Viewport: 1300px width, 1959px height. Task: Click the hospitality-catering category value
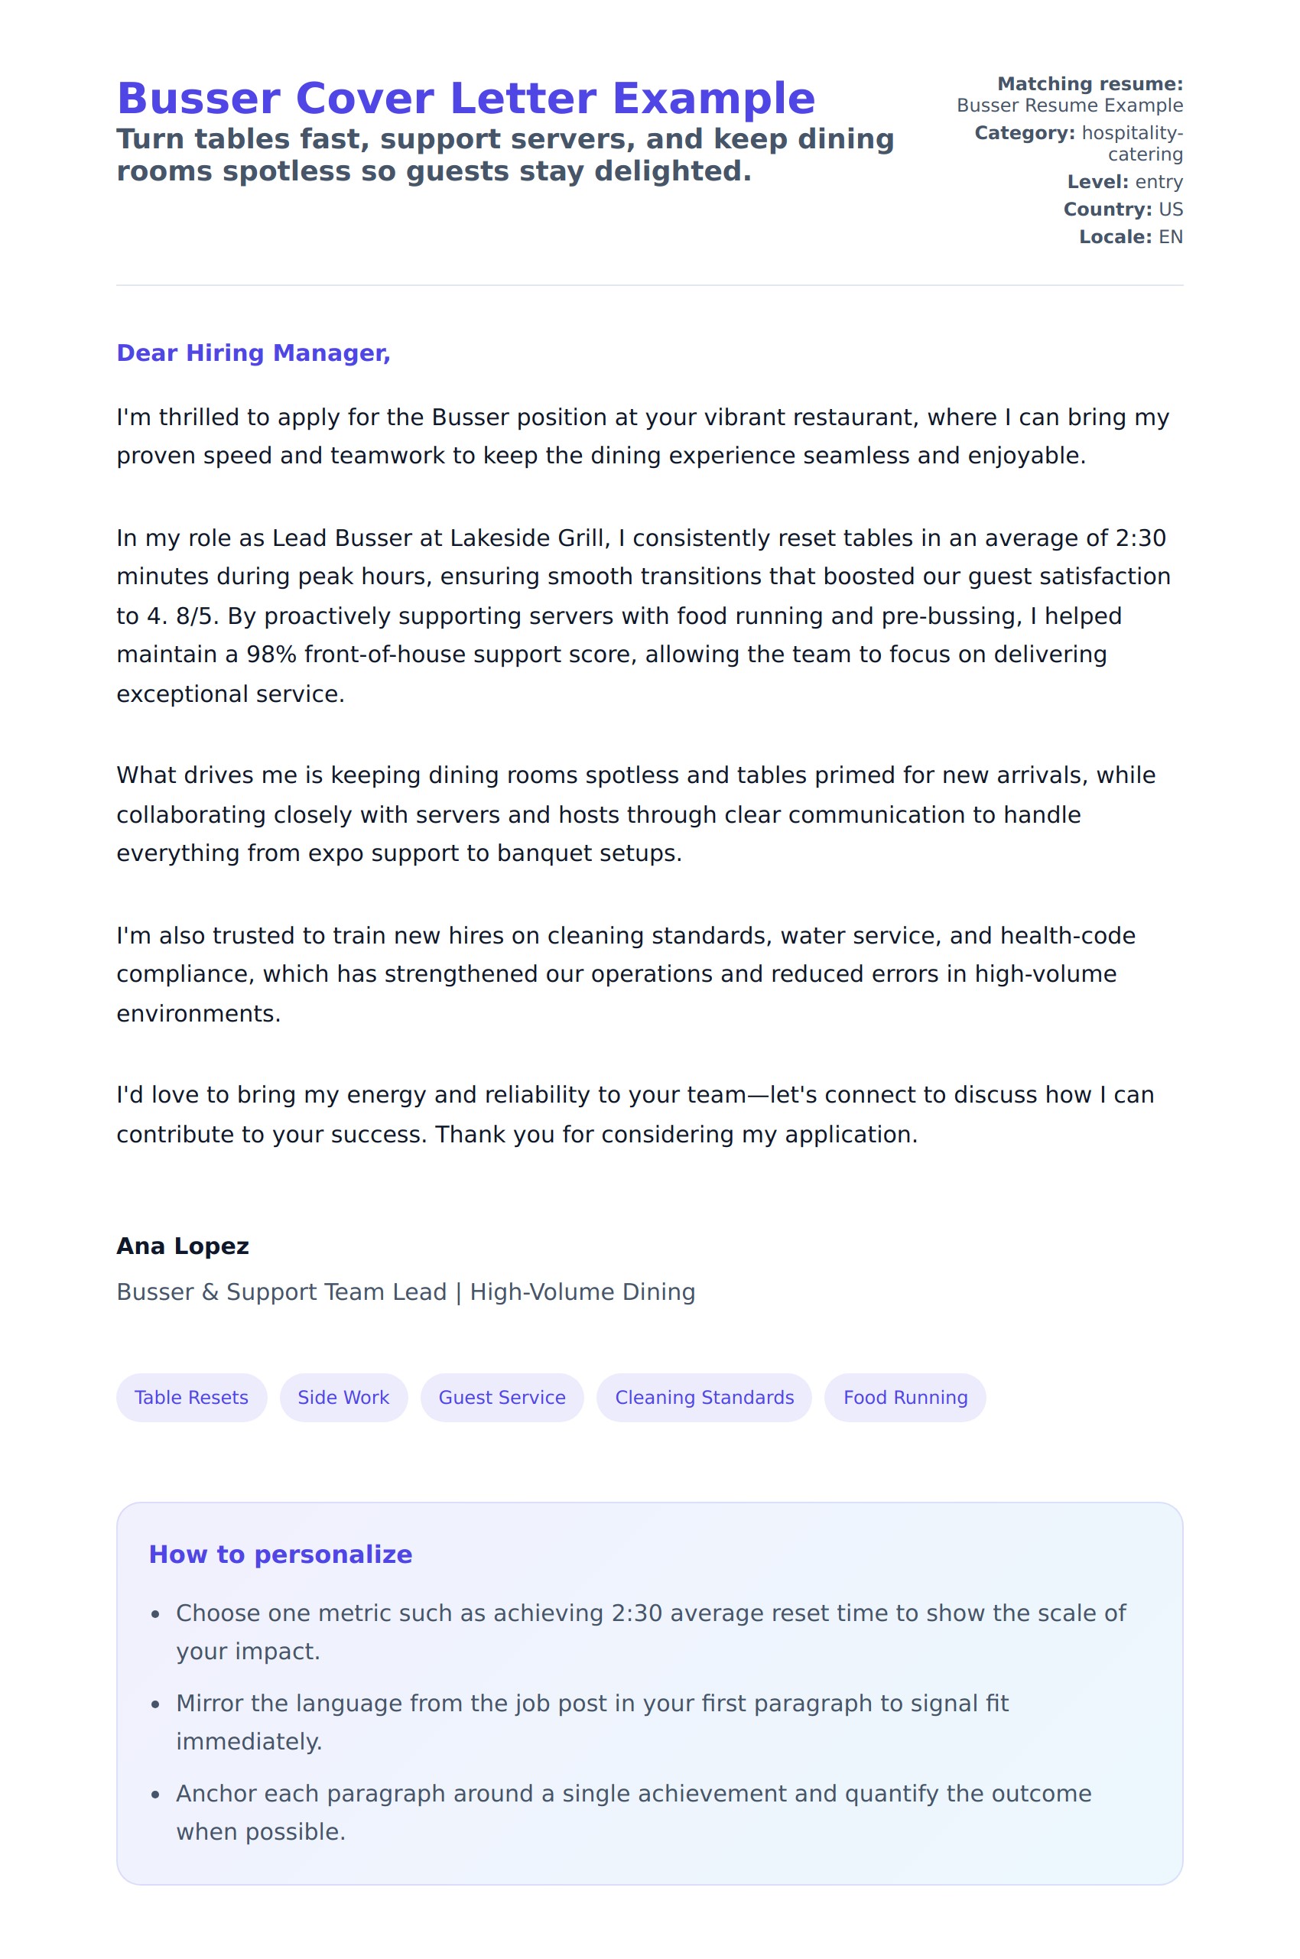(1132, 144)
